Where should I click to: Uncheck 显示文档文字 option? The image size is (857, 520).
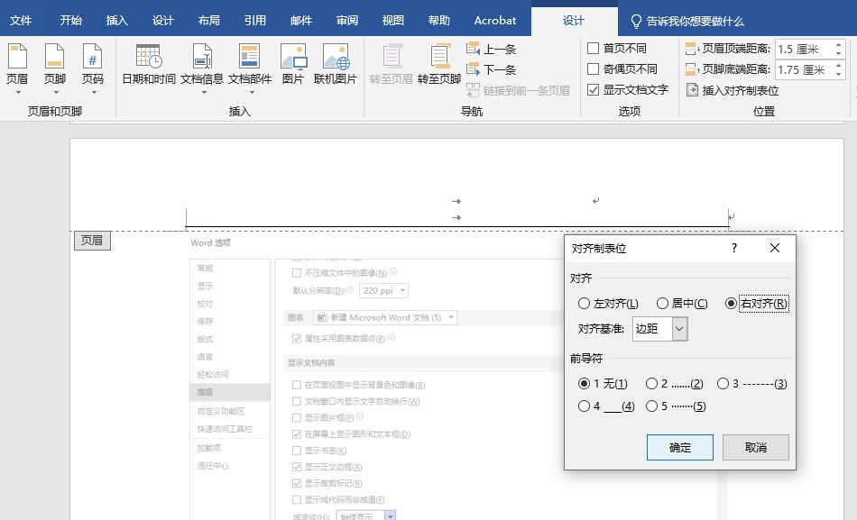point(594,90)
